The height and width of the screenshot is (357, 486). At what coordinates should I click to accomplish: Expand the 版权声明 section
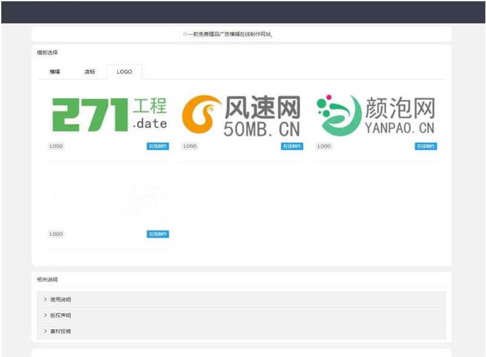60,315
